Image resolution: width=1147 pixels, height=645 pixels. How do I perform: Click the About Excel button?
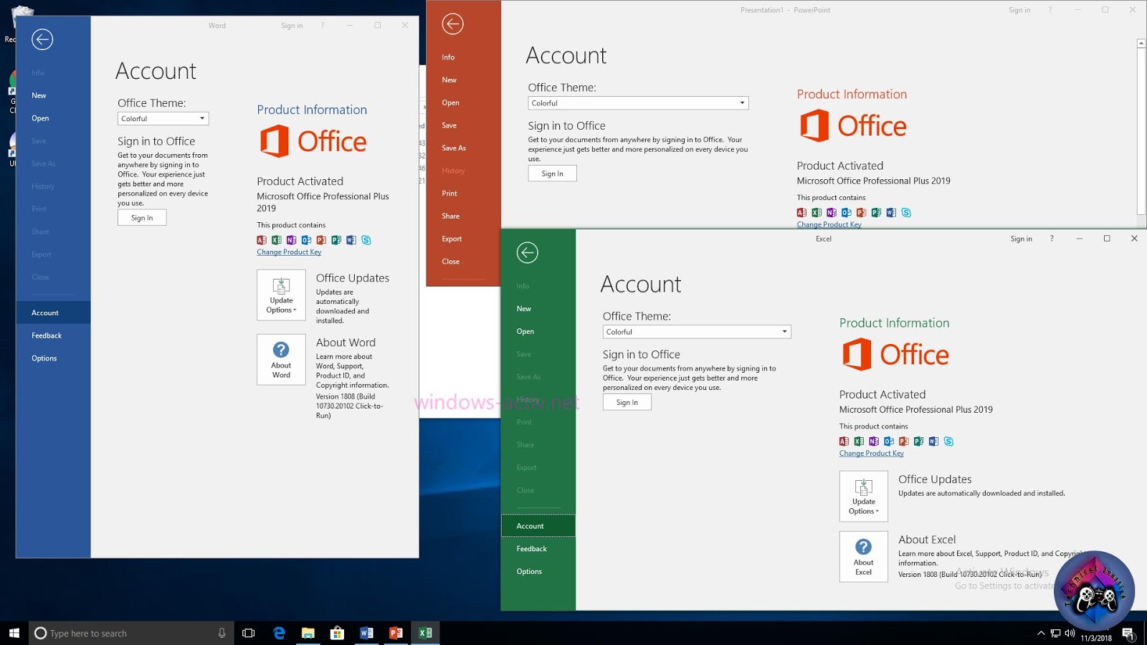[864, 557]
